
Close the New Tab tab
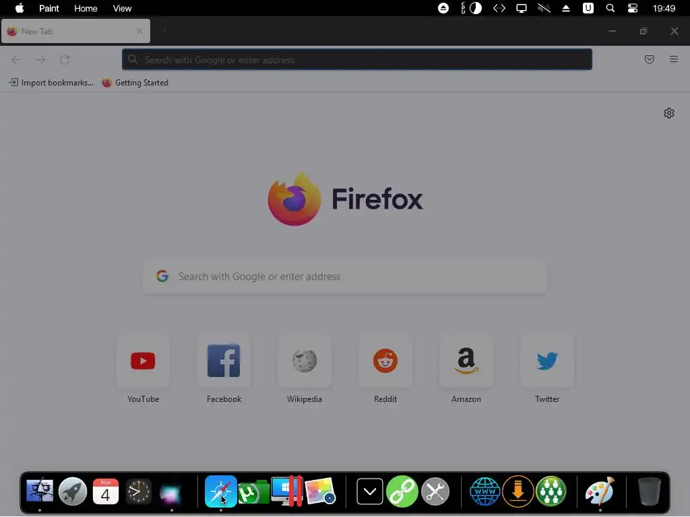click(x=139, y=31)
